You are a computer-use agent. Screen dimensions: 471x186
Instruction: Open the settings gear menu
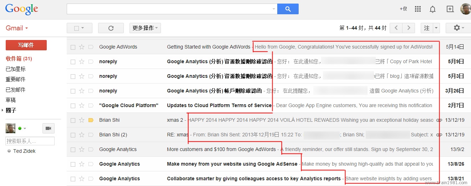point(459,28)
